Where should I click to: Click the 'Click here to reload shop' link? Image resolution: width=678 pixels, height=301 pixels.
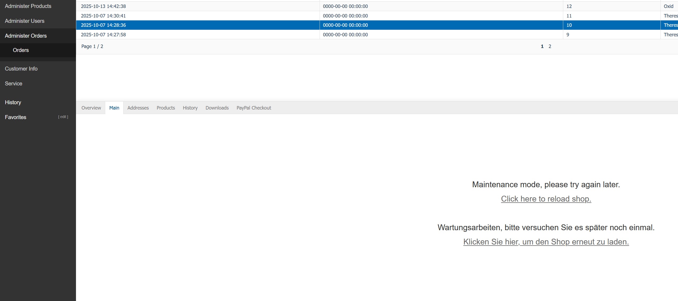click(x=546, y=199)
